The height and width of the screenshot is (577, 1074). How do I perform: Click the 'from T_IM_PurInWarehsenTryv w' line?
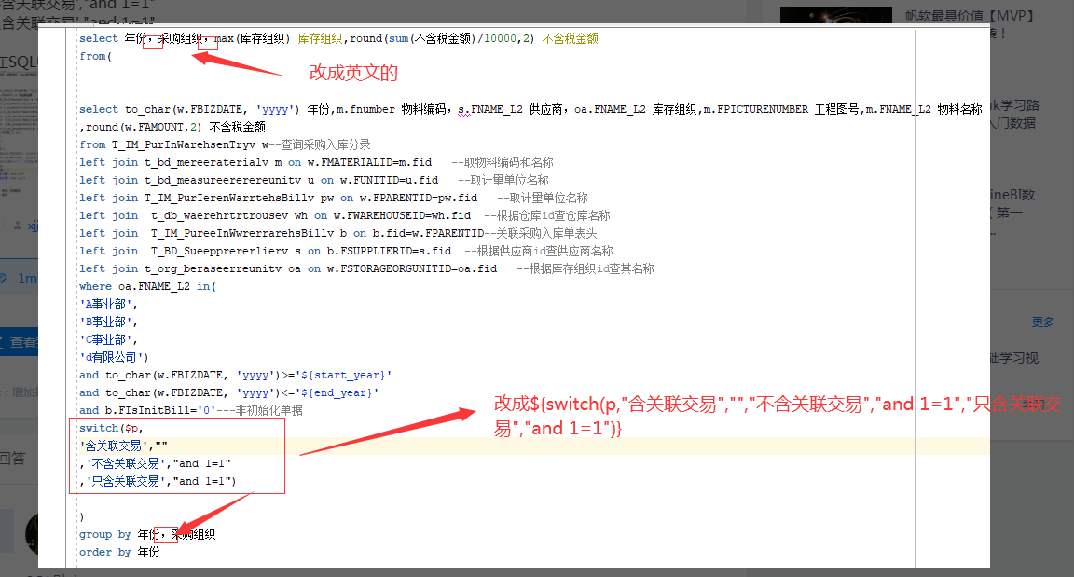click(x=225, y=144)
